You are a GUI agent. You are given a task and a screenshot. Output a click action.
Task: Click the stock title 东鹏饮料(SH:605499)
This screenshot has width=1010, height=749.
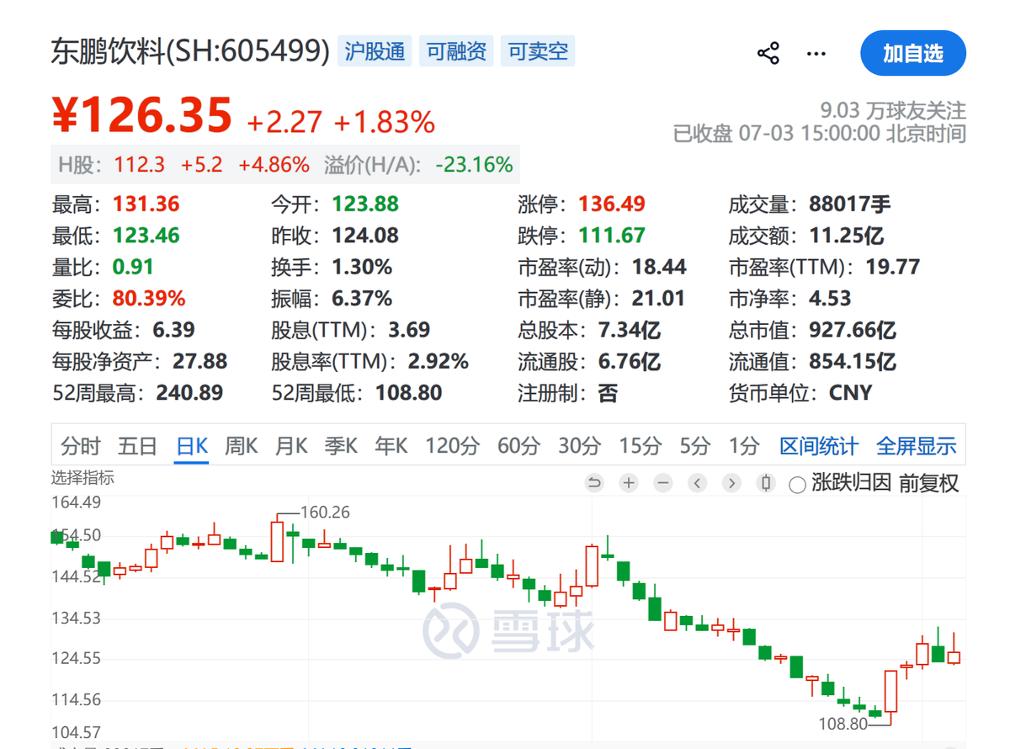pos(190,51)
